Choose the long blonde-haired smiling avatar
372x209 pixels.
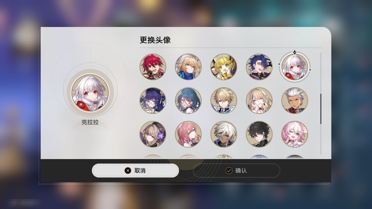pos(259,100)
